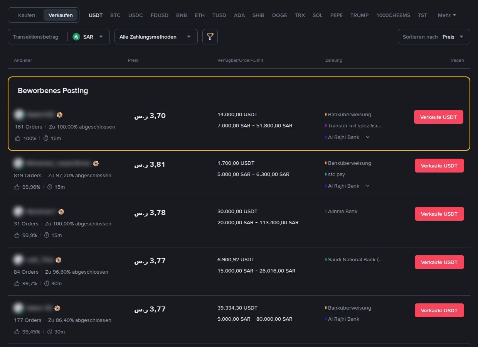Click Verkaufe USDT for 3,78 offer
The image size is (478, 347).
coord(439,214)
